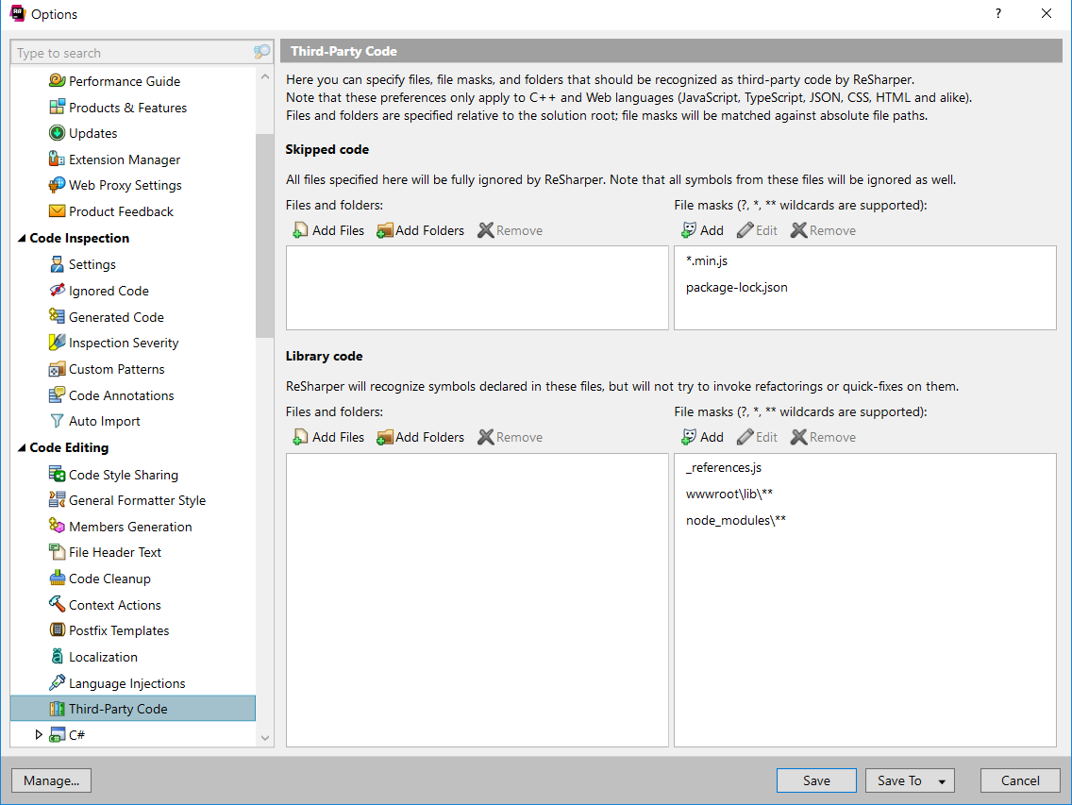Open General Formatter Style page
The width and height of the screenshot is (1072, 805).
click(127, 500)
